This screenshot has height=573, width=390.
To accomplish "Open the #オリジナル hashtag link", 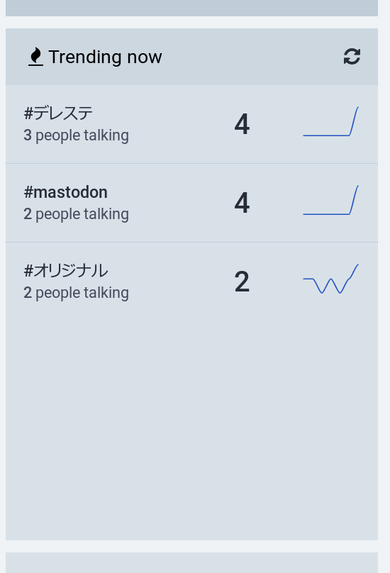I will [x=66, y=270].
